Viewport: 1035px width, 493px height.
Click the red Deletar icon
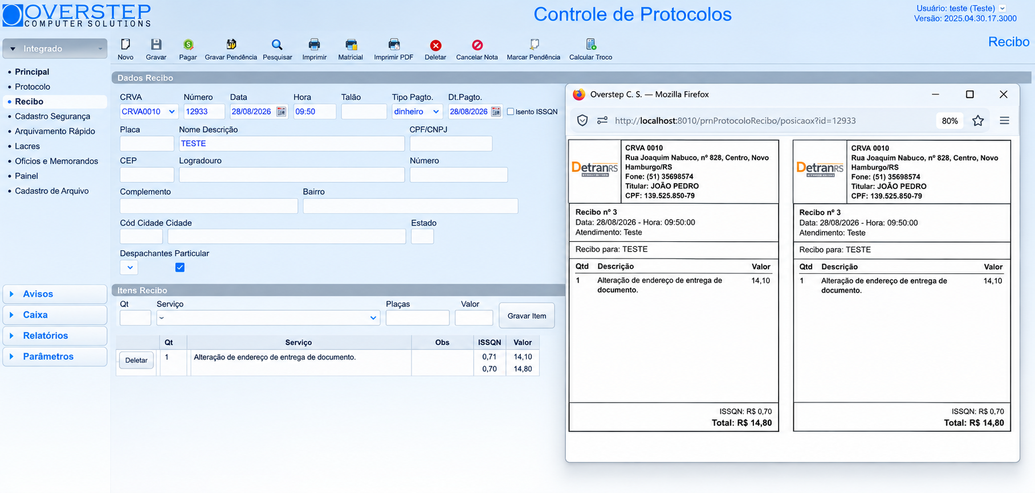(x=435, y=45)
